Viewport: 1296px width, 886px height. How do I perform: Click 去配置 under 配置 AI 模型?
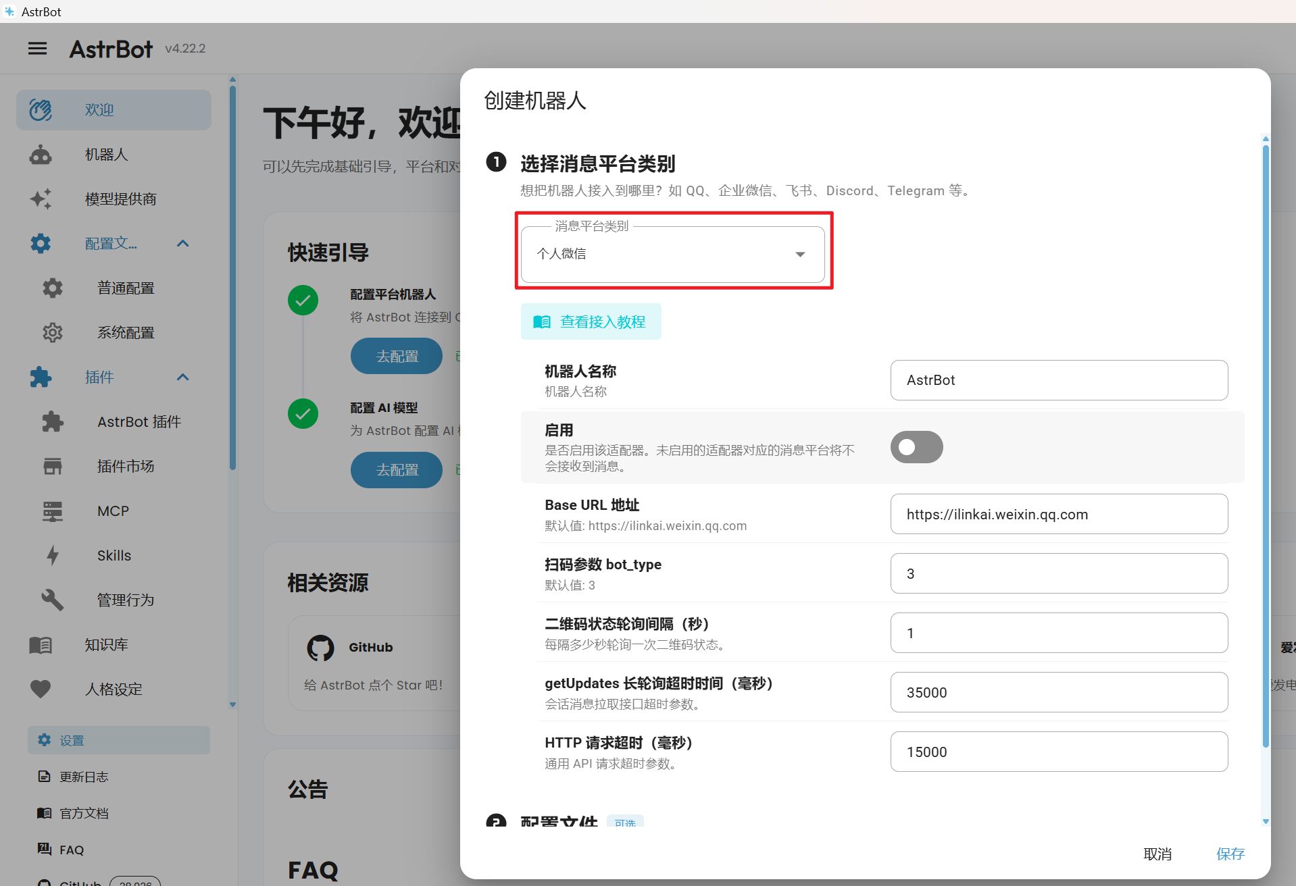tap(397, 470)
